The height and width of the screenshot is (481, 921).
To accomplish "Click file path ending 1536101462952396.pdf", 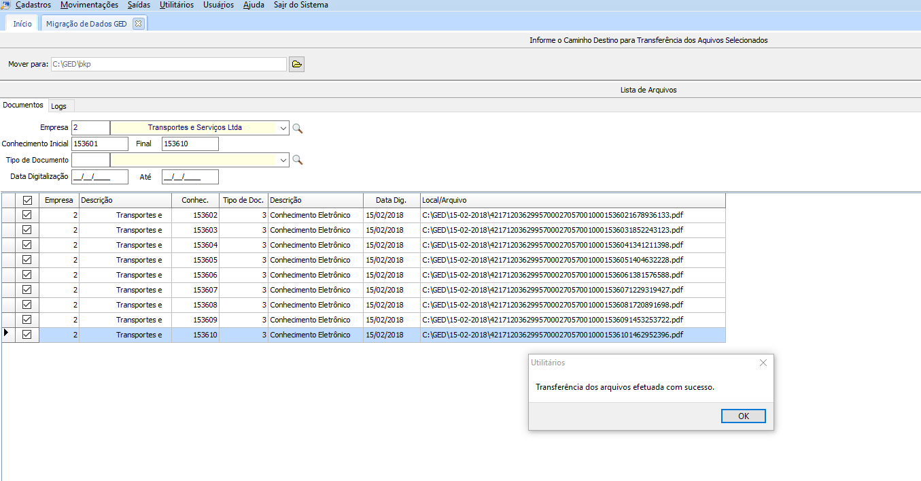I will pyautogui.click(x=553, y=335).
